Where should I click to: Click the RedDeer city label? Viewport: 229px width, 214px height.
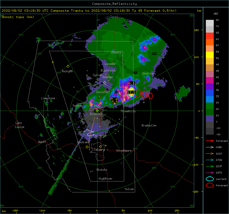pos(108,77)
